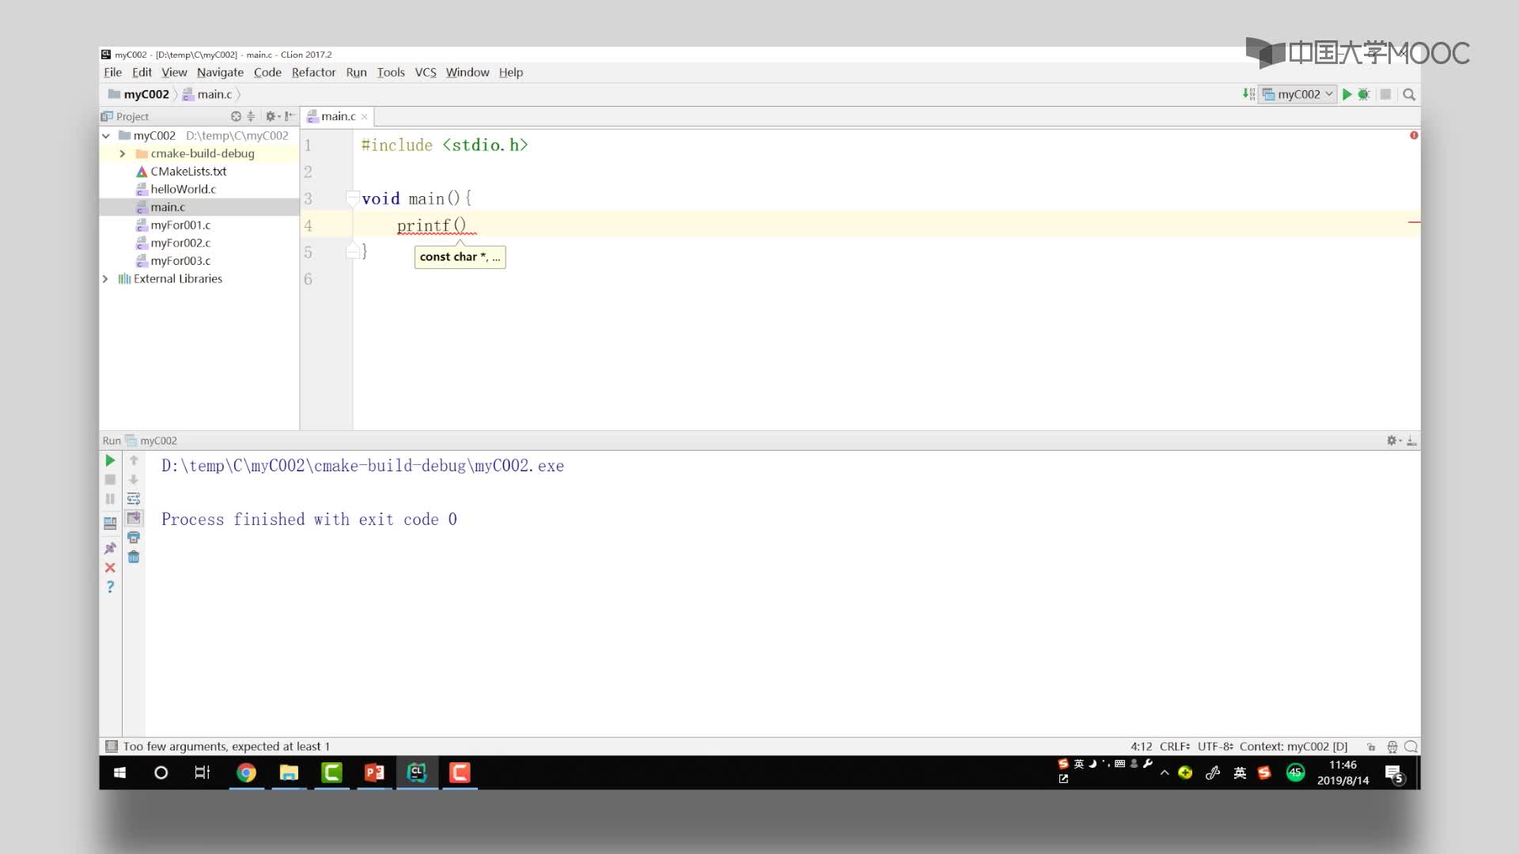Change CRLF line separator in status bar

tap(1174, 746)
